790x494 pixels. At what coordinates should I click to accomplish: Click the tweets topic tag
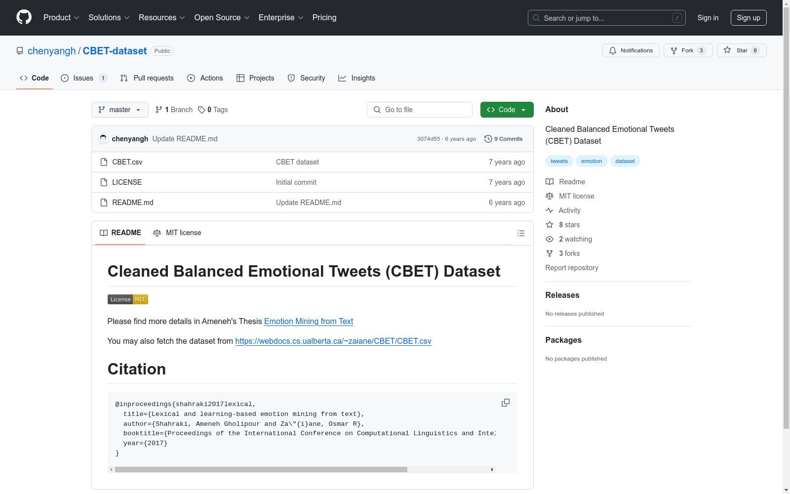click(x=559, y=161)
